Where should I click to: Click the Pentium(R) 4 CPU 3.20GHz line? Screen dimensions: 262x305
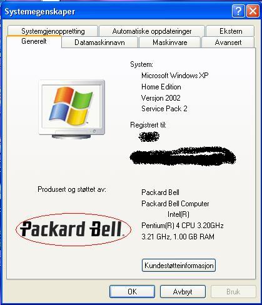click(x=183, y=226)
